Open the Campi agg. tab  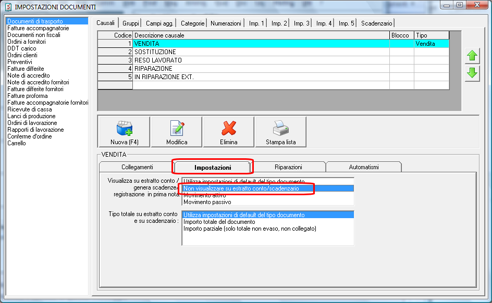coord(159,23)
